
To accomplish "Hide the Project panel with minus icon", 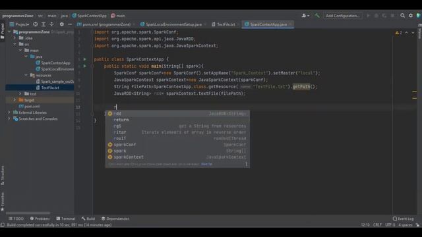I will 70,24.
